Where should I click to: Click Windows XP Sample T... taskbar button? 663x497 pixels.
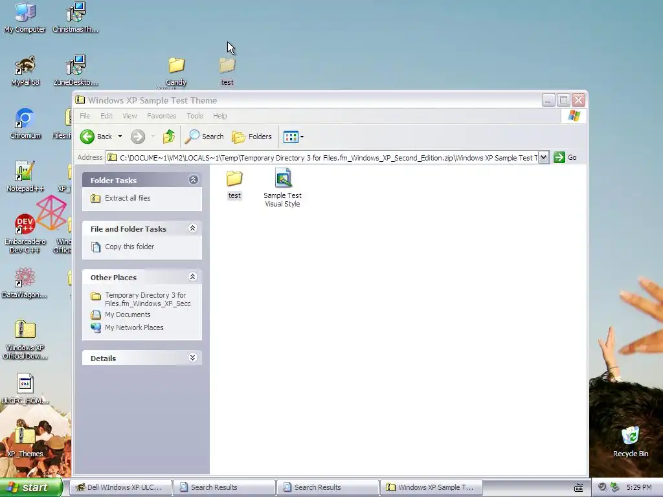[431, 487]
